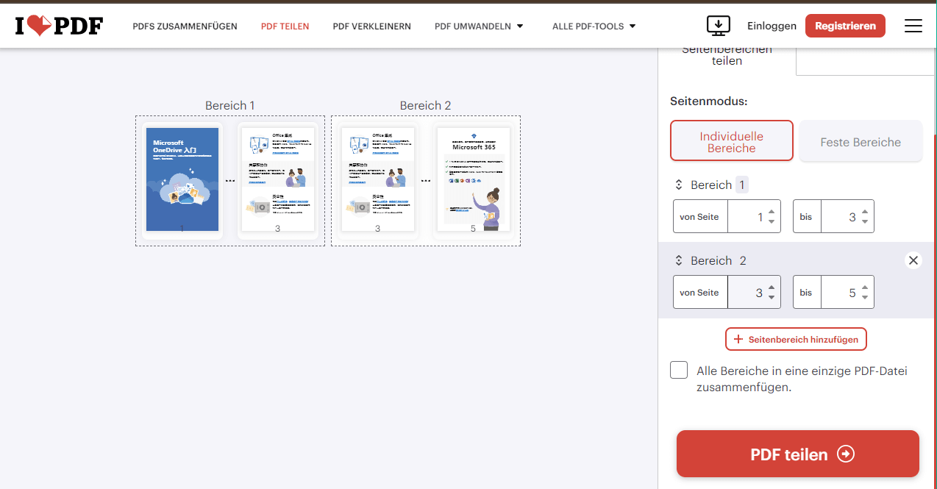The width and height of the screenshot is (937, 489).
Task: Open PDF teilen menu item
Action: (285, 26)
